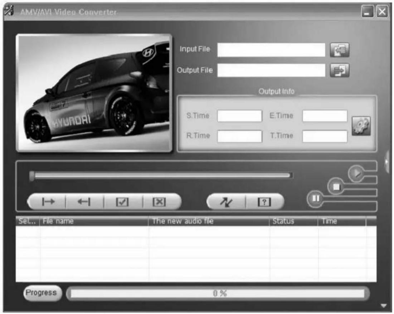Start conversion with the double-arrow button
The image size is (394, 314).
[226, 201]
